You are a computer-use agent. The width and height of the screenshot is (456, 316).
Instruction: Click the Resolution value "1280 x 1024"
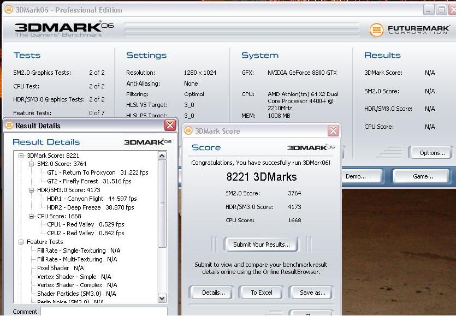tap(200, 73)
